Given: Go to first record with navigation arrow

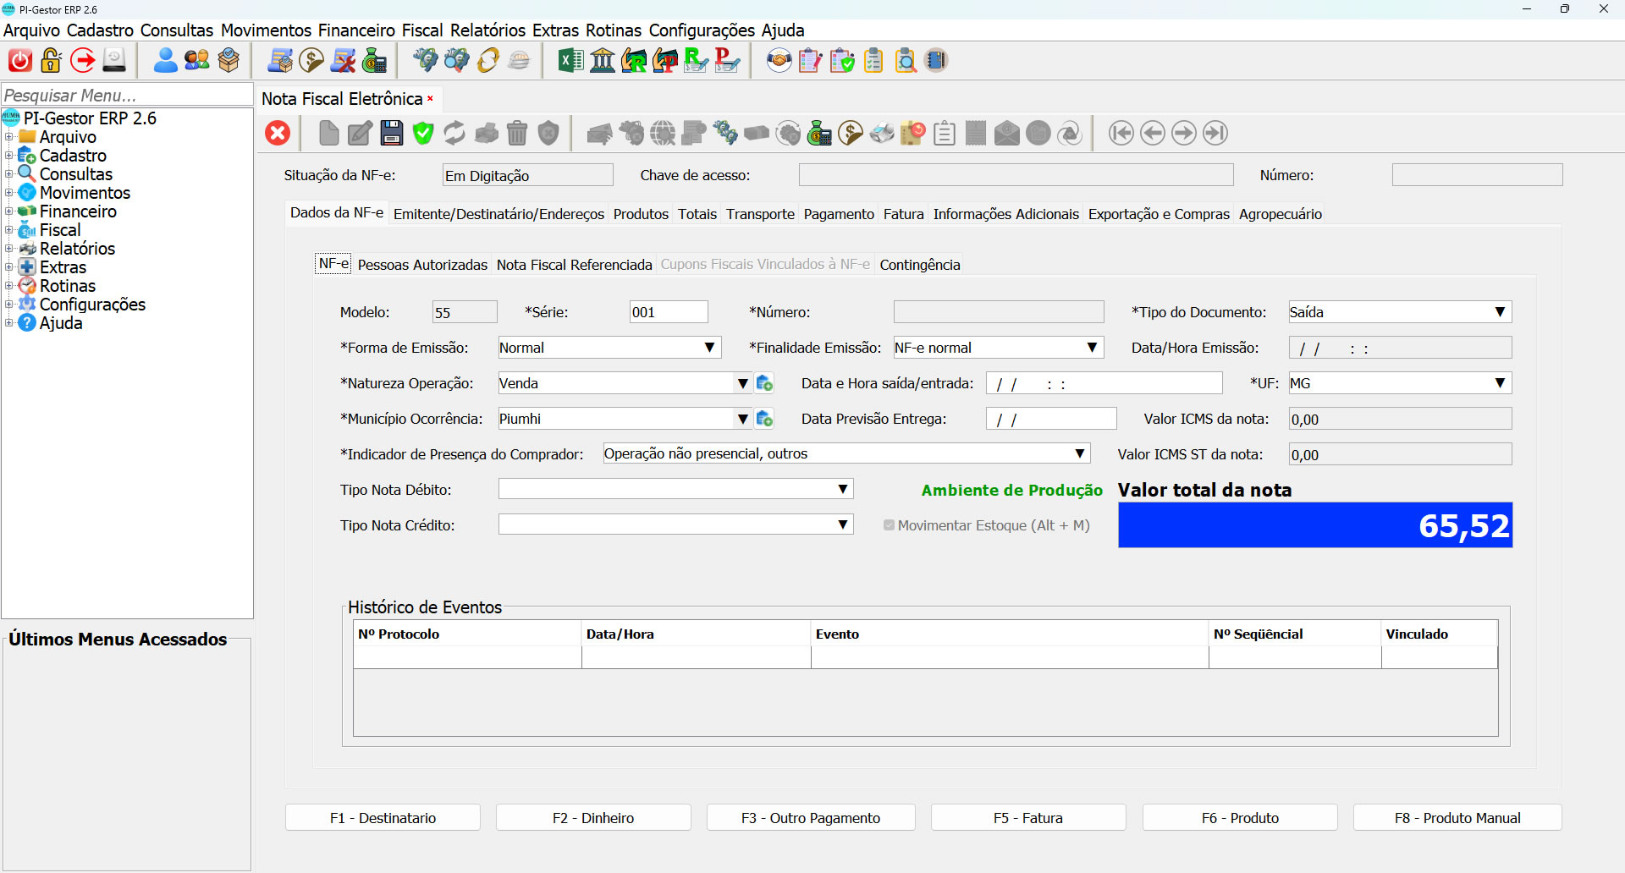Looking at the screenshot, I should [1121, 133].
